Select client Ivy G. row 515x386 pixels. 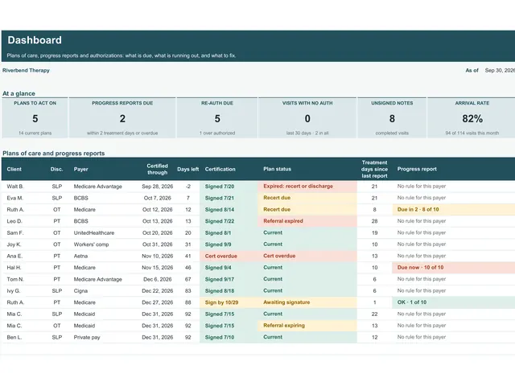point(258,291)
